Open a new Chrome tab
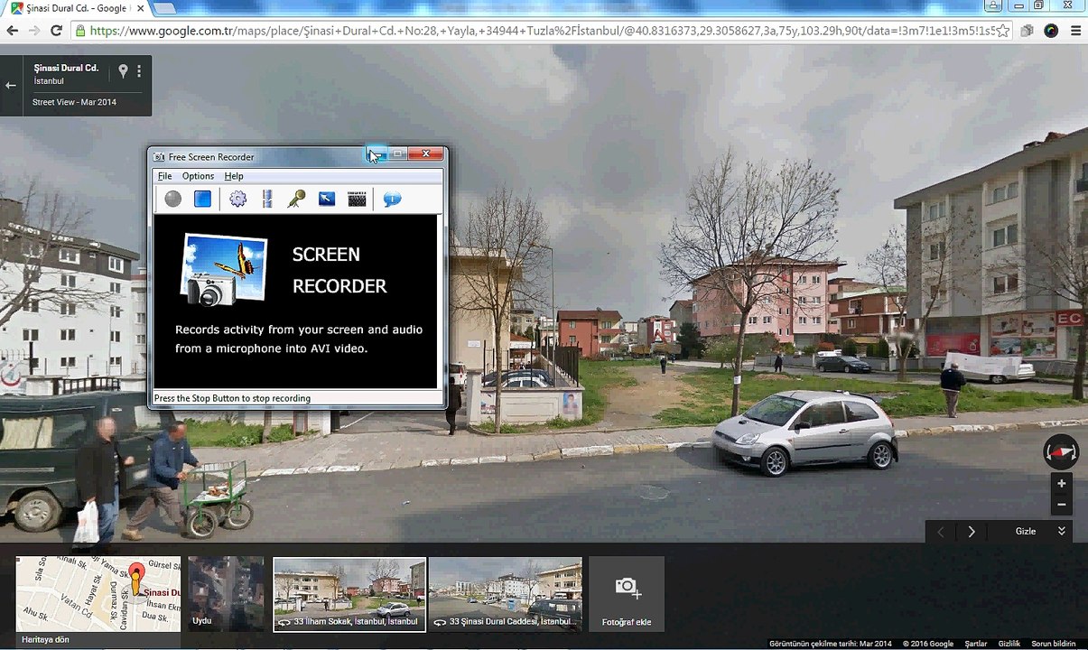The width and height of the screenshot is (1088, 650). [164, 9]
